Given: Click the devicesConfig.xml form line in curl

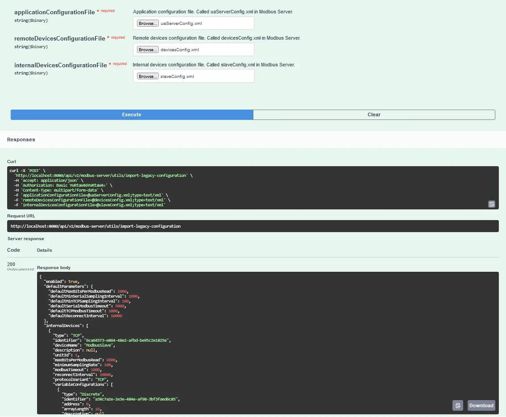Looking at the screenshot, I should 92,200.
